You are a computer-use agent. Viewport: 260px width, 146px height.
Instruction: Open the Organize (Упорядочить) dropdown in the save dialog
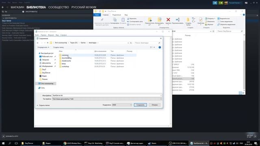pos(43,47)
